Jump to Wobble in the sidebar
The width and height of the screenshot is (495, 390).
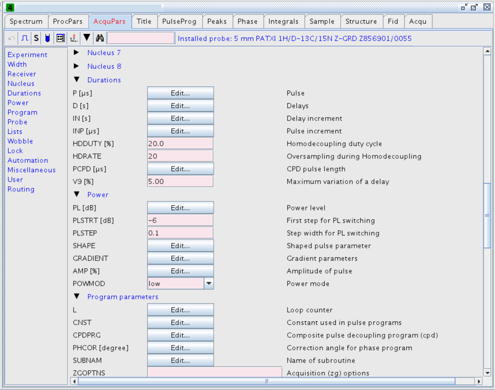tap(20, 141)
